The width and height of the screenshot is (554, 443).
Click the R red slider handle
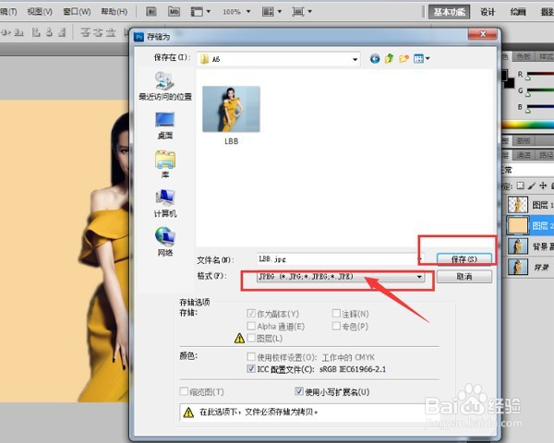[528, 78]
